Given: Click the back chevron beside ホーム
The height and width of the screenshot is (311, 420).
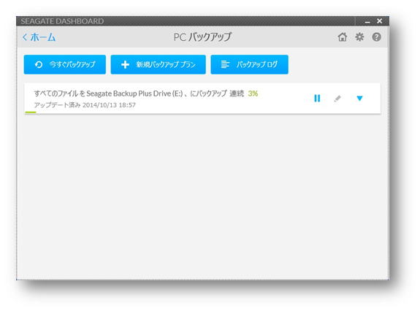Looking at the screenshot, I should [x=25, y=37].
